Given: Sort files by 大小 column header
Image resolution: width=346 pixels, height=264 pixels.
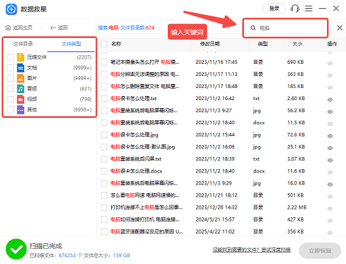Looking at the screenshot, I should tap(297, 44).
